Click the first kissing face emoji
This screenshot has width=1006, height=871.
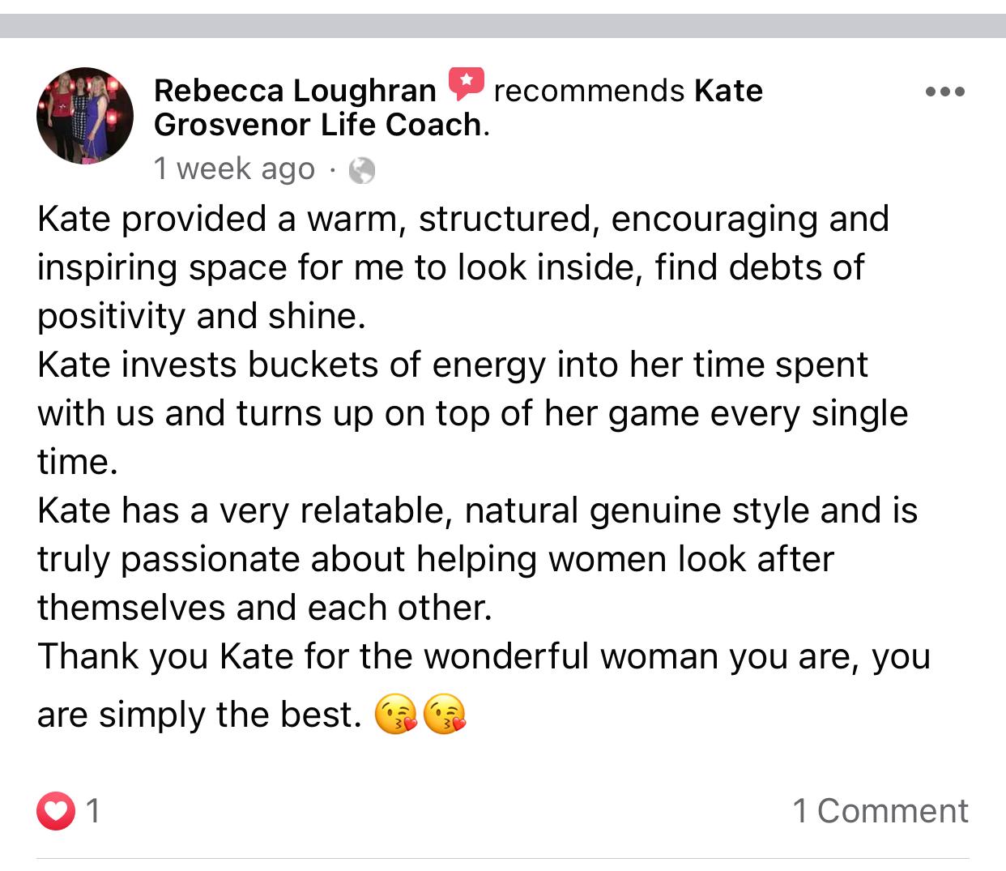pyautogui.click(x=395, y=715)
